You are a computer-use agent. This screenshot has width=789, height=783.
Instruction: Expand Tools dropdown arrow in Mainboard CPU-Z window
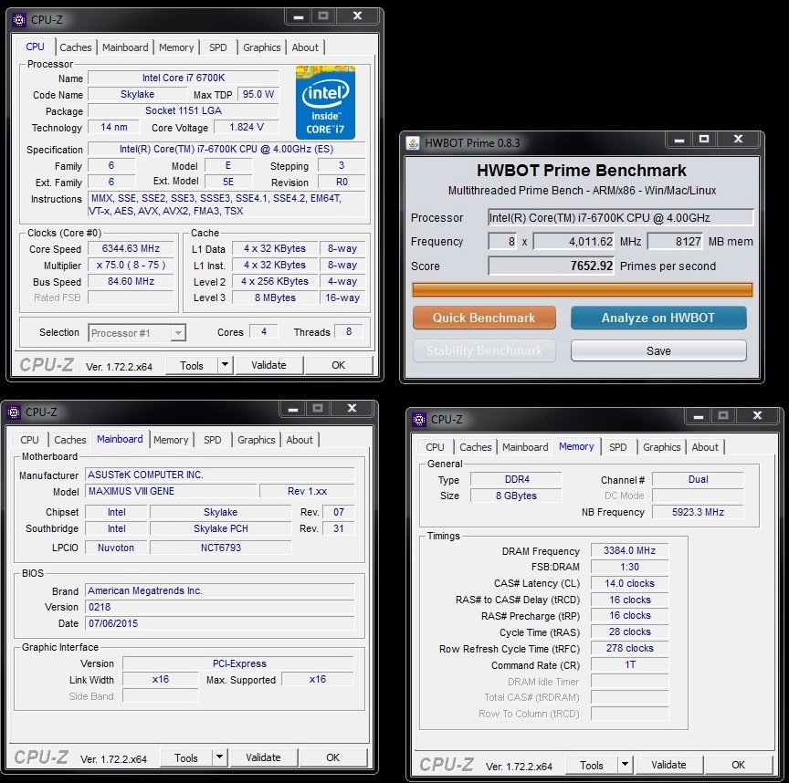click(x=219, y=757)
